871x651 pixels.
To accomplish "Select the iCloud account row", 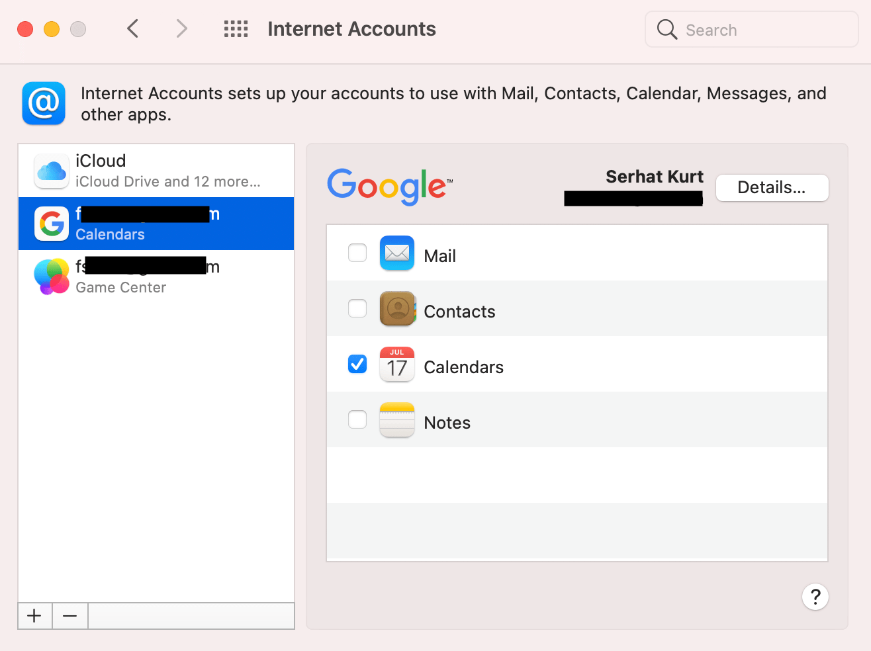I will 156,171.
